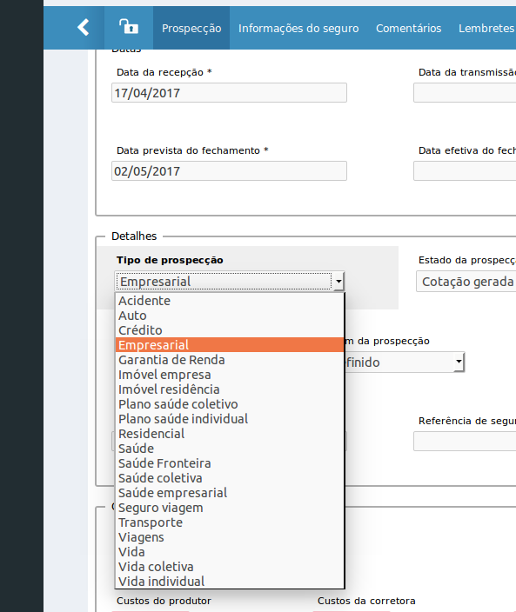
Task: Click the open padlock icon
Action: pyautogui.click(x=129, y=27)
